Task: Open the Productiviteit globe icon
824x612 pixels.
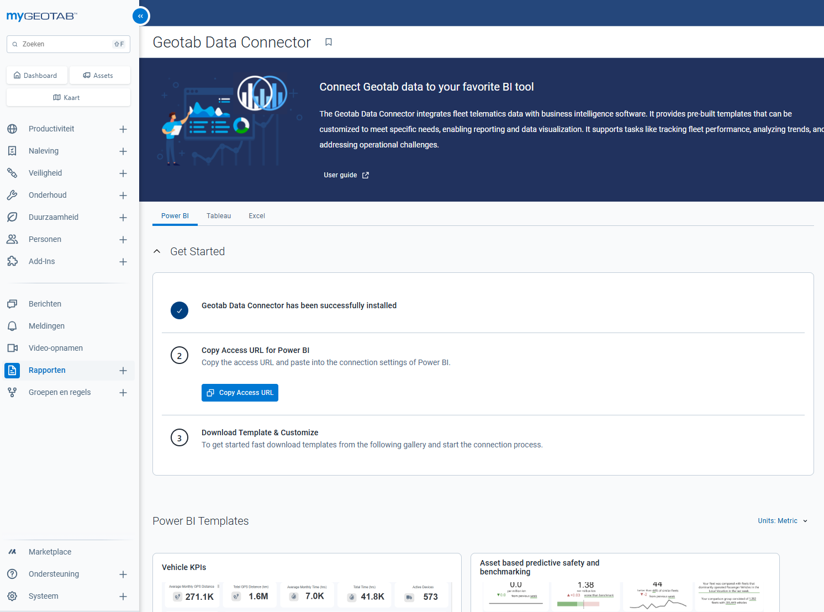Action: pos(12,129)
